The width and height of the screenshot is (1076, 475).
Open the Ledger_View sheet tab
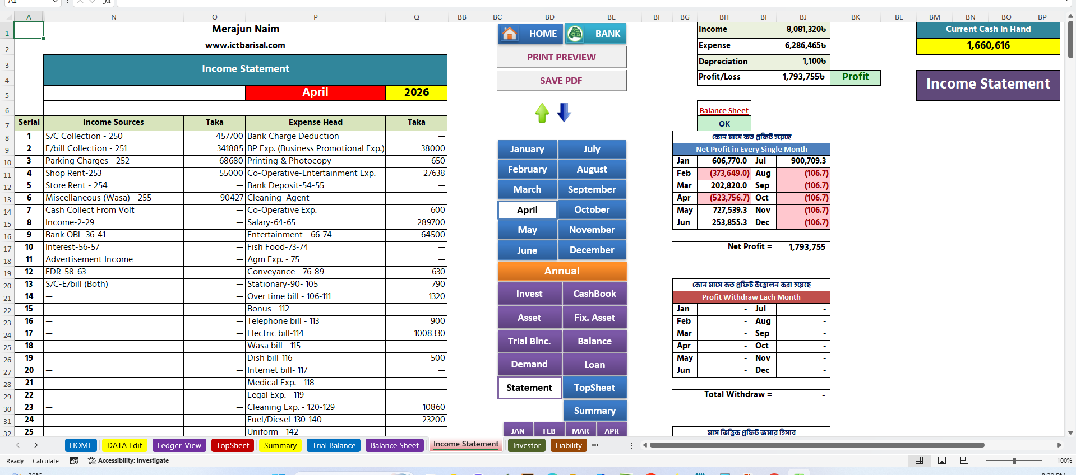click(x=179, y=445)
